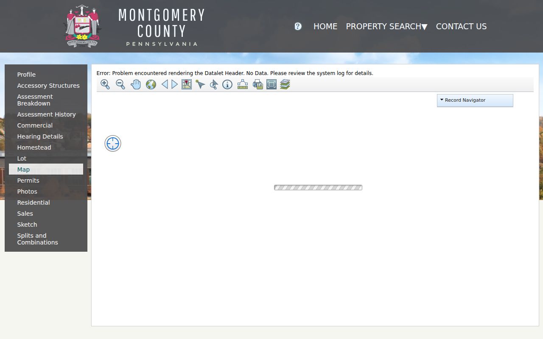Activate the Identify info tool
Image resolution: width=543 pixels, height=339 pixels.
227,84
